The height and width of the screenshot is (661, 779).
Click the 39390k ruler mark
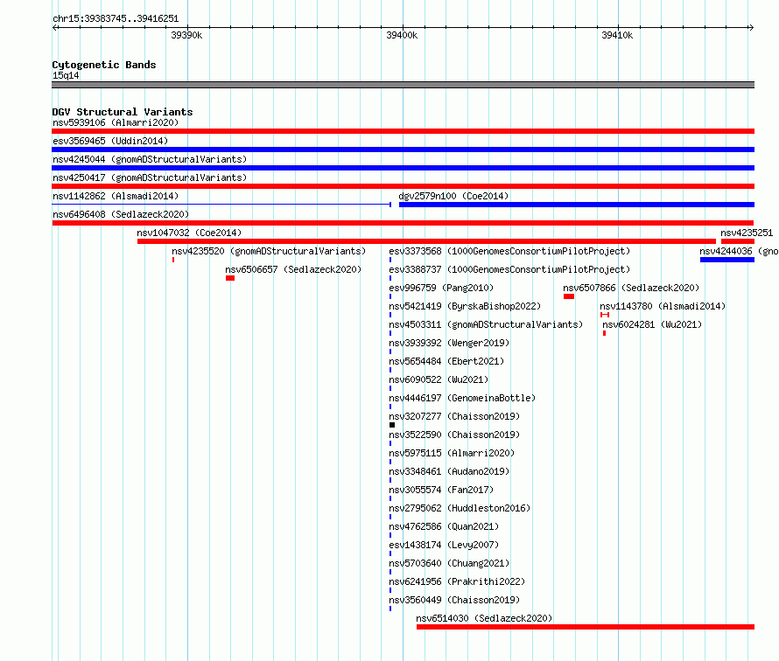coord(186,35)
